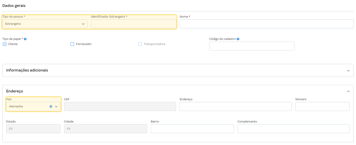Click the Número input field
The image size is (356, 145).
click(322, 106)
